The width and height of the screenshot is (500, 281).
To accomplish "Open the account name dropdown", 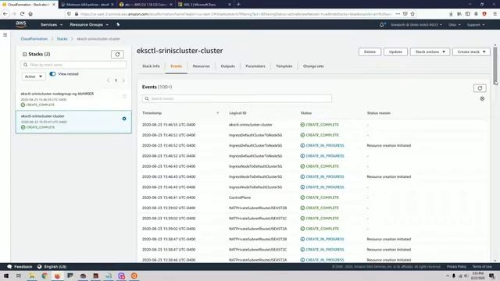I will point(416,24).
